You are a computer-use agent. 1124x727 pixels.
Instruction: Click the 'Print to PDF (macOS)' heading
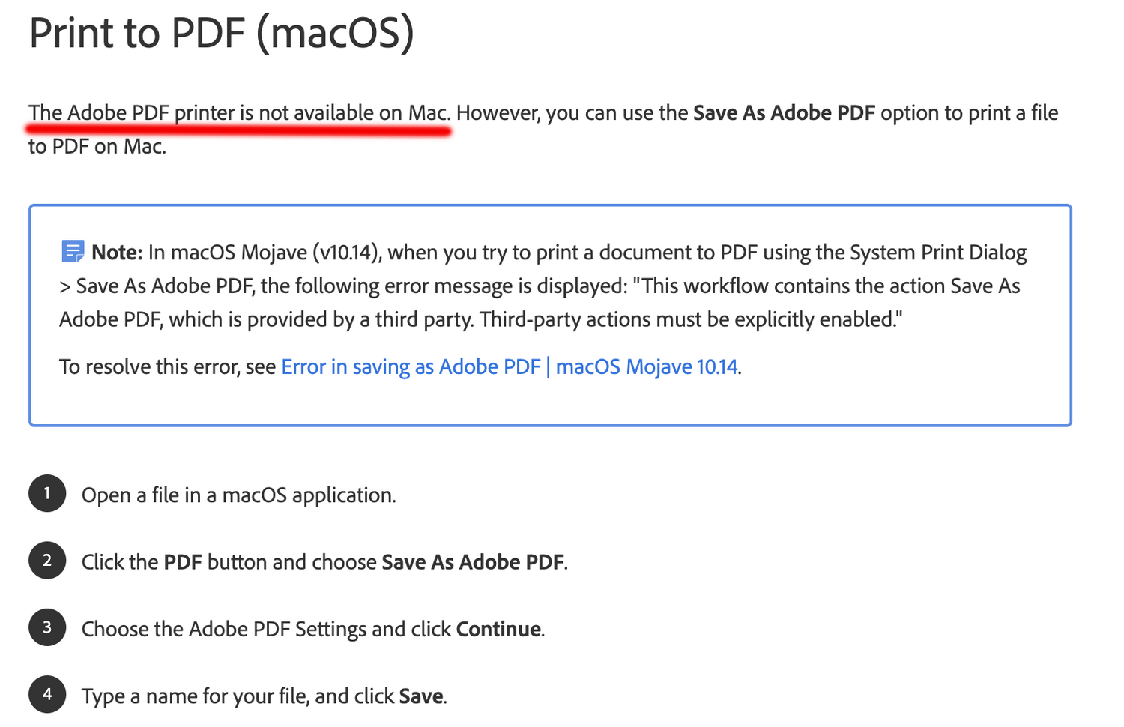[x=222, y=34]
